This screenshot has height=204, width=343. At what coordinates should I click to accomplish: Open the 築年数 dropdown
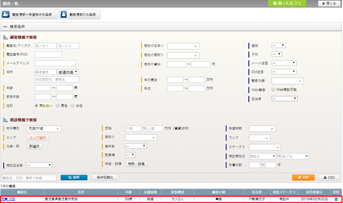pyautogui.click(x=136, y=146)
